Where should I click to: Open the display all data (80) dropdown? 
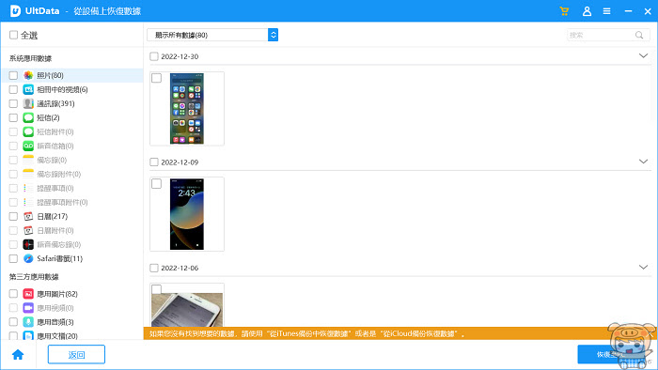212,35
